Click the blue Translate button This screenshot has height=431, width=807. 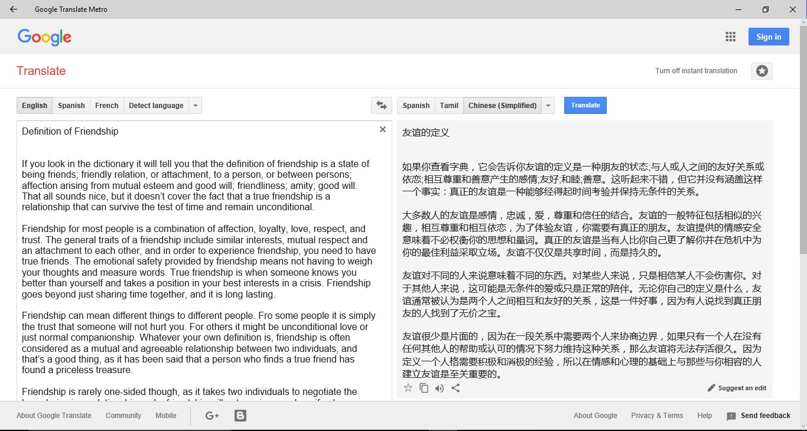(585, 105)
